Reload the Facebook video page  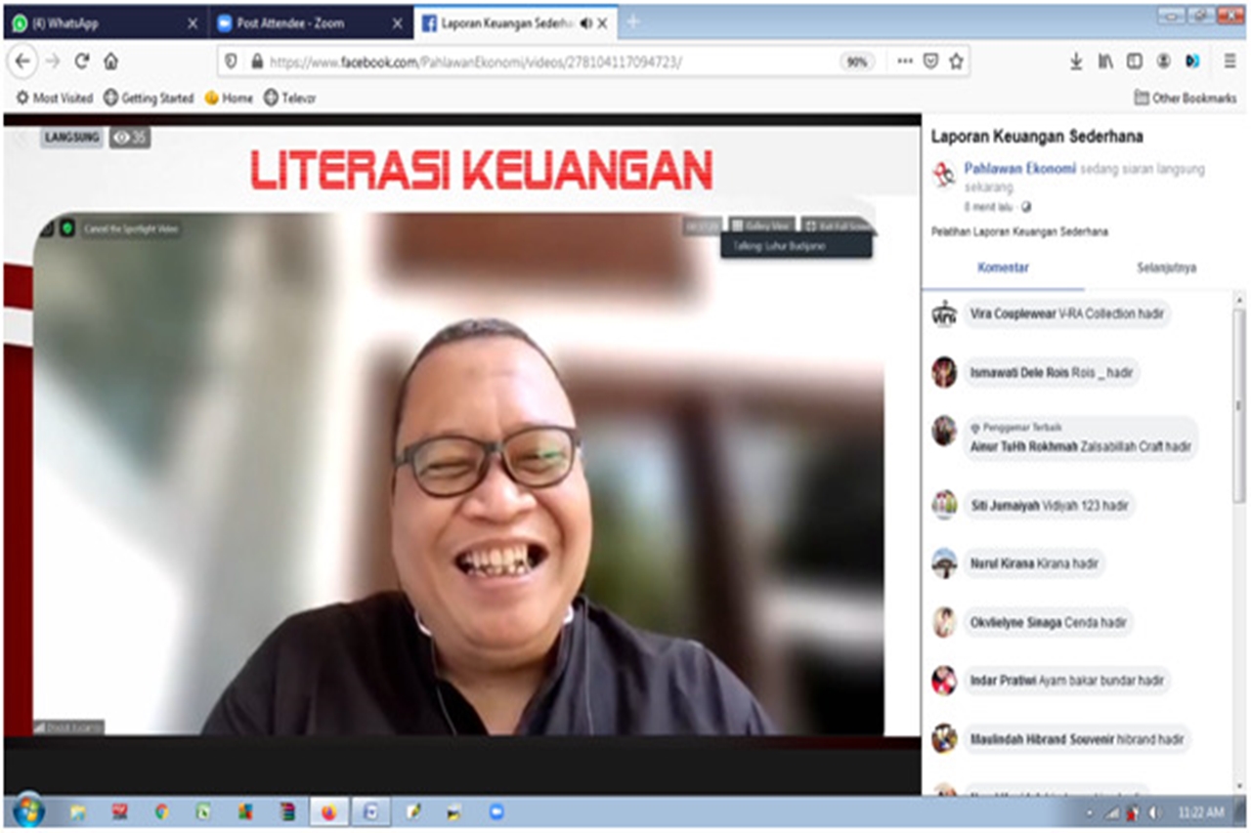click(x=82, y=61)
